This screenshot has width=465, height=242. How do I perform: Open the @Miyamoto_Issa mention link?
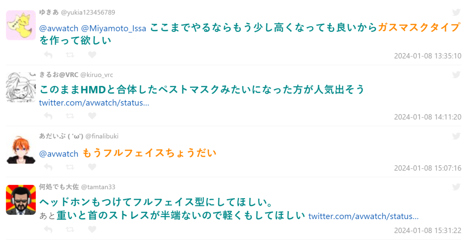[x=114, y=29]
